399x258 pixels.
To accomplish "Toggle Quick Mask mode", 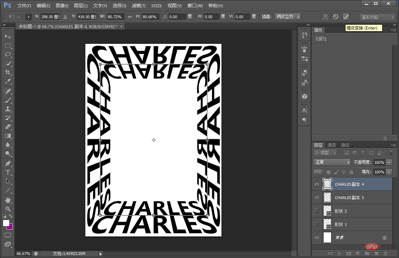I will [8, 235].
